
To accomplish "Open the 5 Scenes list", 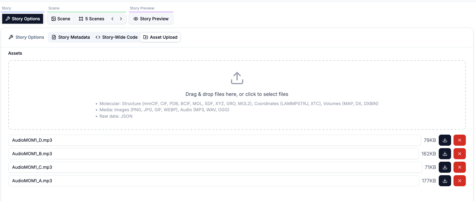I will click(x=91, y=19).
